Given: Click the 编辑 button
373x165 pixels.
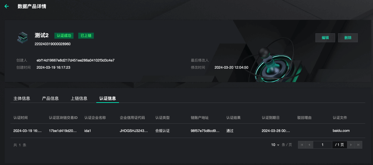Looking at the screenshot, I should click(x=325, y=38).
